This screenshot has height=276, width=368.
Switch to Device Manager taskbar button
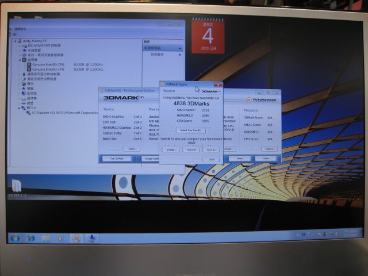pyautogui.click(x=91, y=239)
